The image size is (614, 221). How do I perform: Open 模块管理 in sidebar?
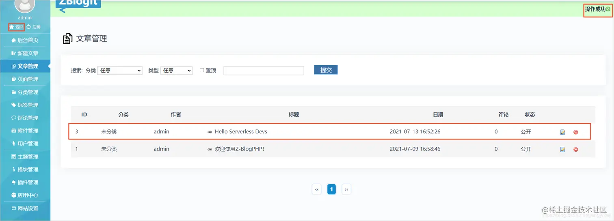coord(25,170)
